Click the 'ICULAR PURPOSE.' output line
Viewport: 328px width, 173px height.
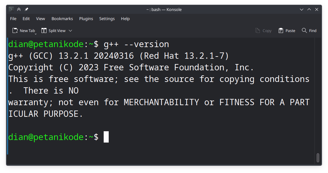tap(46, 114)
